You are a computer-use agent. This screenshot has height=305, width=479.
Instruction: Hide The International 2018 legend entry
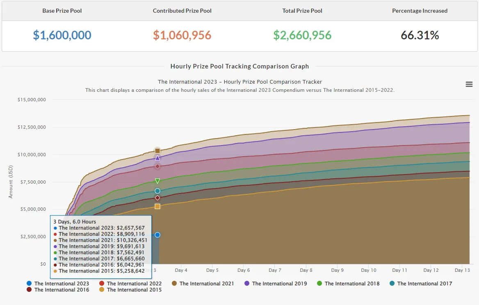click(348, 284)
